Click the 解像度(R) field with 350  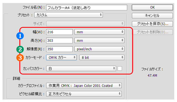click(59, 49)
